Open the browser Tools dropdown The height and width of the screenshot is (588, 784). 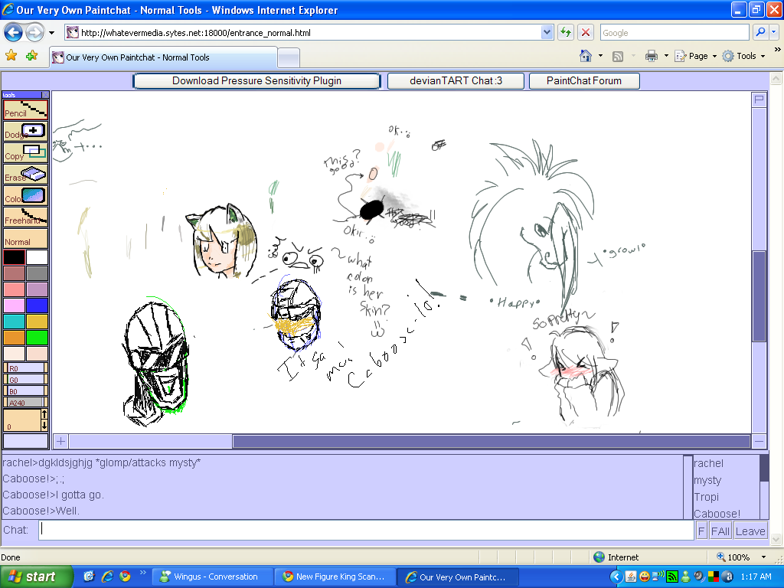point(741,57)
